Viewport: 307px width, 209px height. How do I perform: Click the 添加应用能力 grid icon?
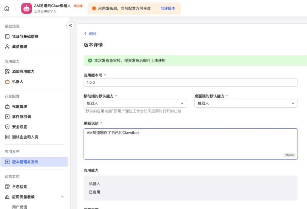pyautogui.click(x=7, y=72)
